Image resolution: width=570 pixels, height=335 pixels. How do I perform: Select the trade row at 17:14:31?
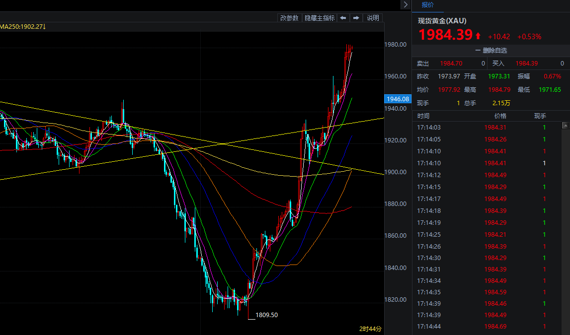487,269
